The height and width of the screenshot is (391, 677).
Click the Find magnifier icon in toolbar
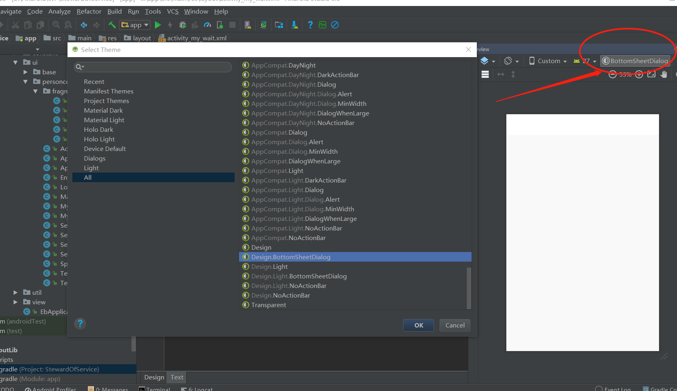(56, 25)
